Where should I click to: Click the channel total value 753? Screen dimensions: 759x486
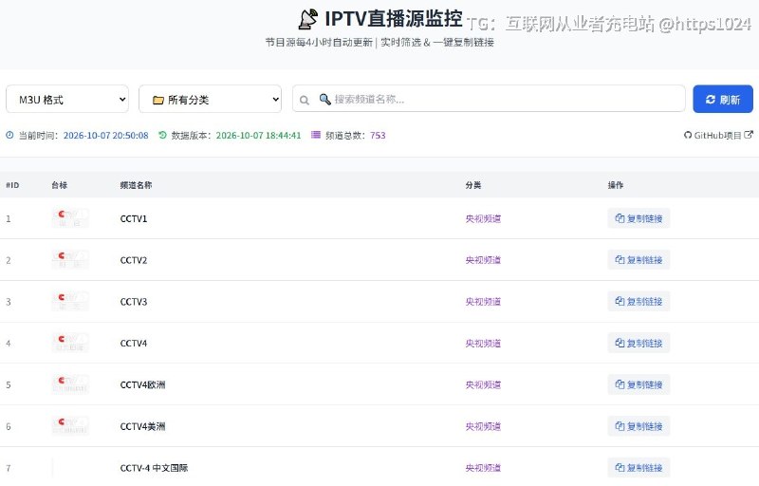pyautogui.click(x=378, y=136)
